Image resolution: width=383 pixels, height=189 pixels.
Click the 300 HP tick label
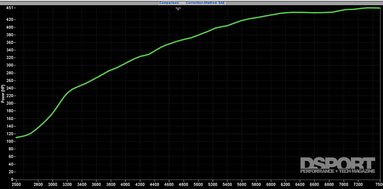tap(10, 65)
